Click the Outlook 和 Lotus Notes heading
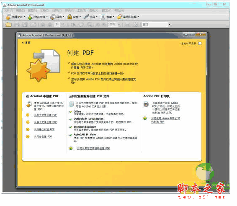 pyautogui.click(x=88, y=119)
